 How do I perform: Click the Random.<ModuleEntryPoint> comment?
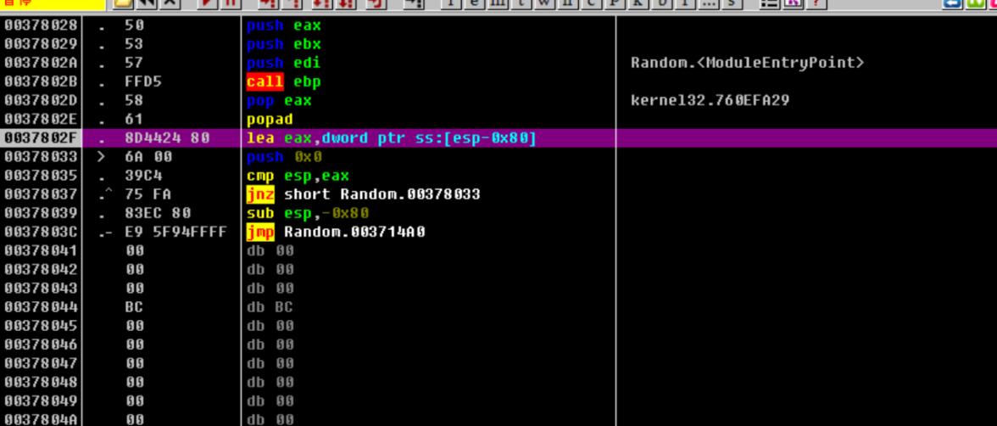[747, 64]
